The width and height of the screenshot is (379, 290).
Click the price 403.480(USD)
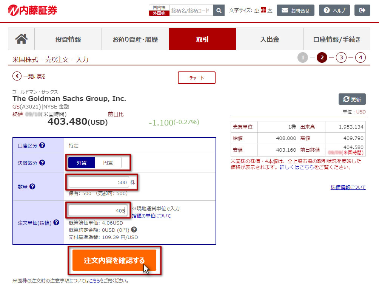[x=78, y=121]
